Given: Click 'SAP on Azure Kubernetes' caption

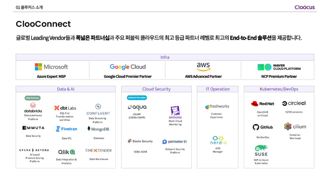Looking at the screenshot, I should coord(261,161).
